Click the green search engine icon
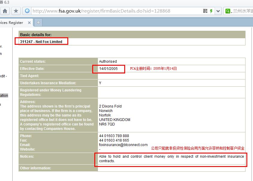 pos(228,11)
